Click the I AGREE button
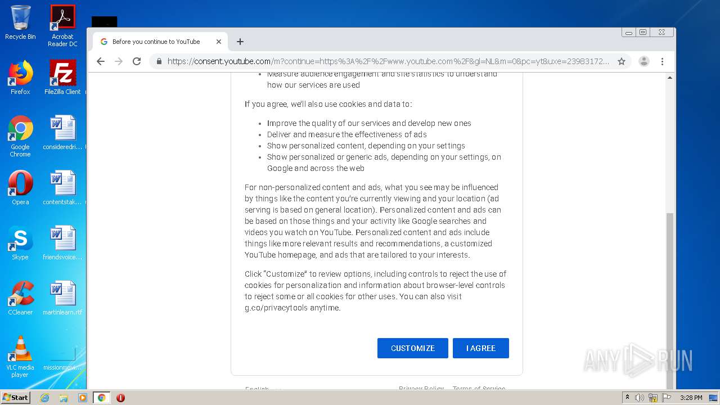The image size is (720, 405). point(481,348)
